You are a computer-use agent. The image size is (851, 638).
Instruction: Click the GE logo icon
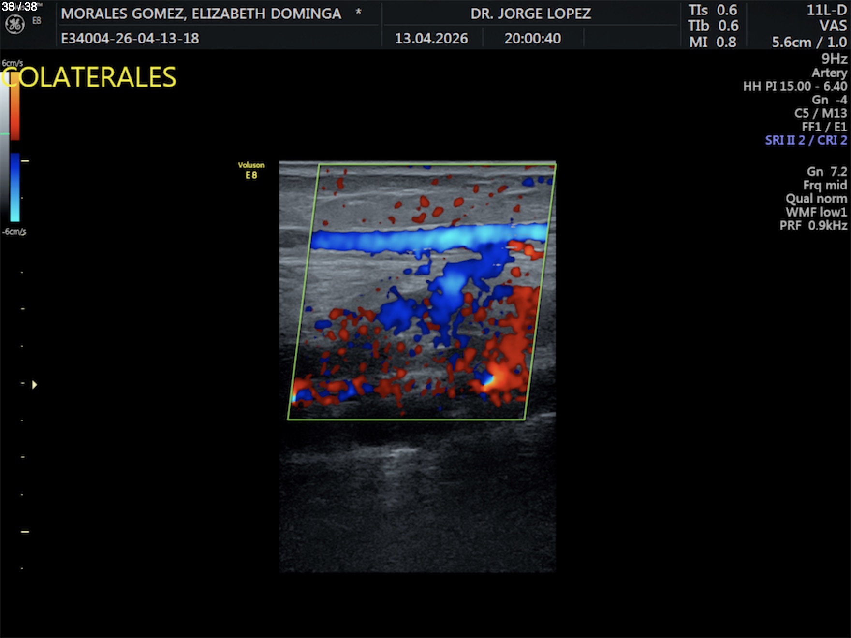pos(15,25)
